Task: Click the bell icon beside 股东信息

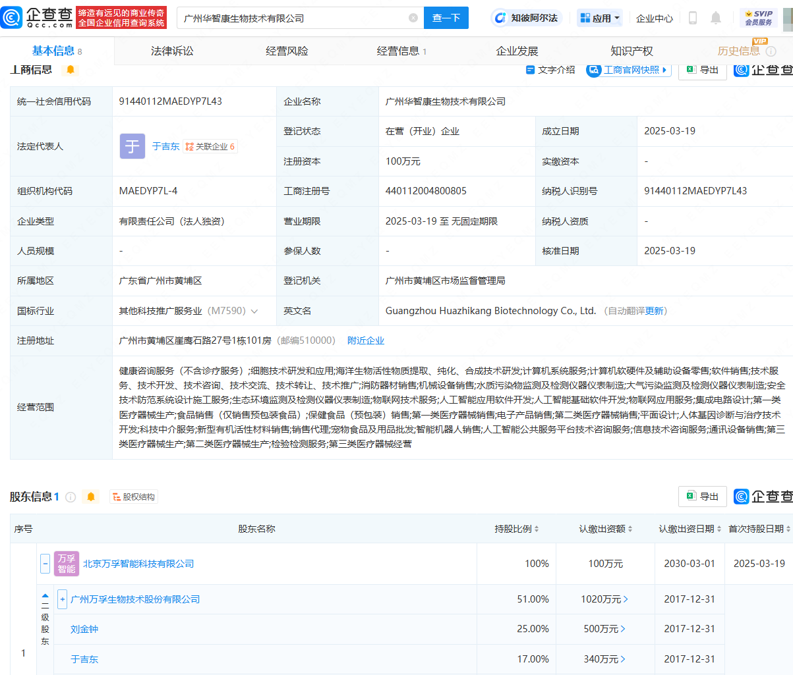Action: (x=91, y=497)
